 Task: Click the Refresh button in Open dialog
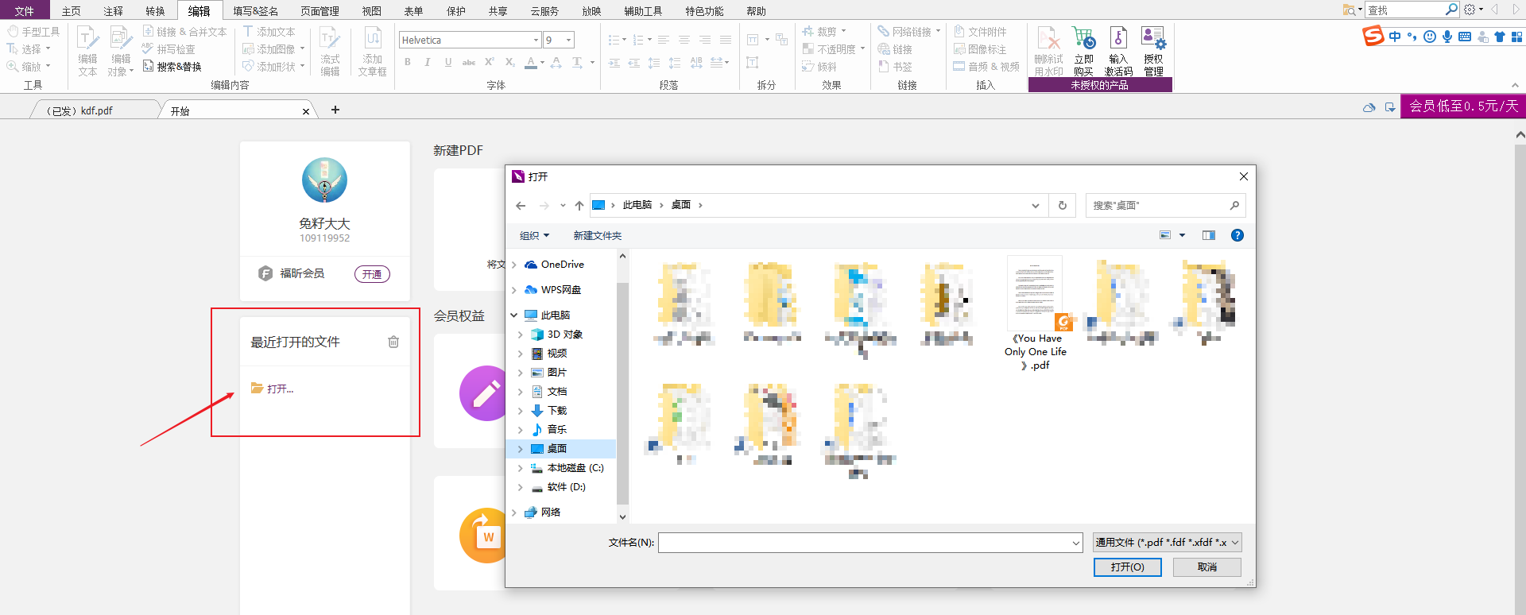click(x=1063, y=205)
